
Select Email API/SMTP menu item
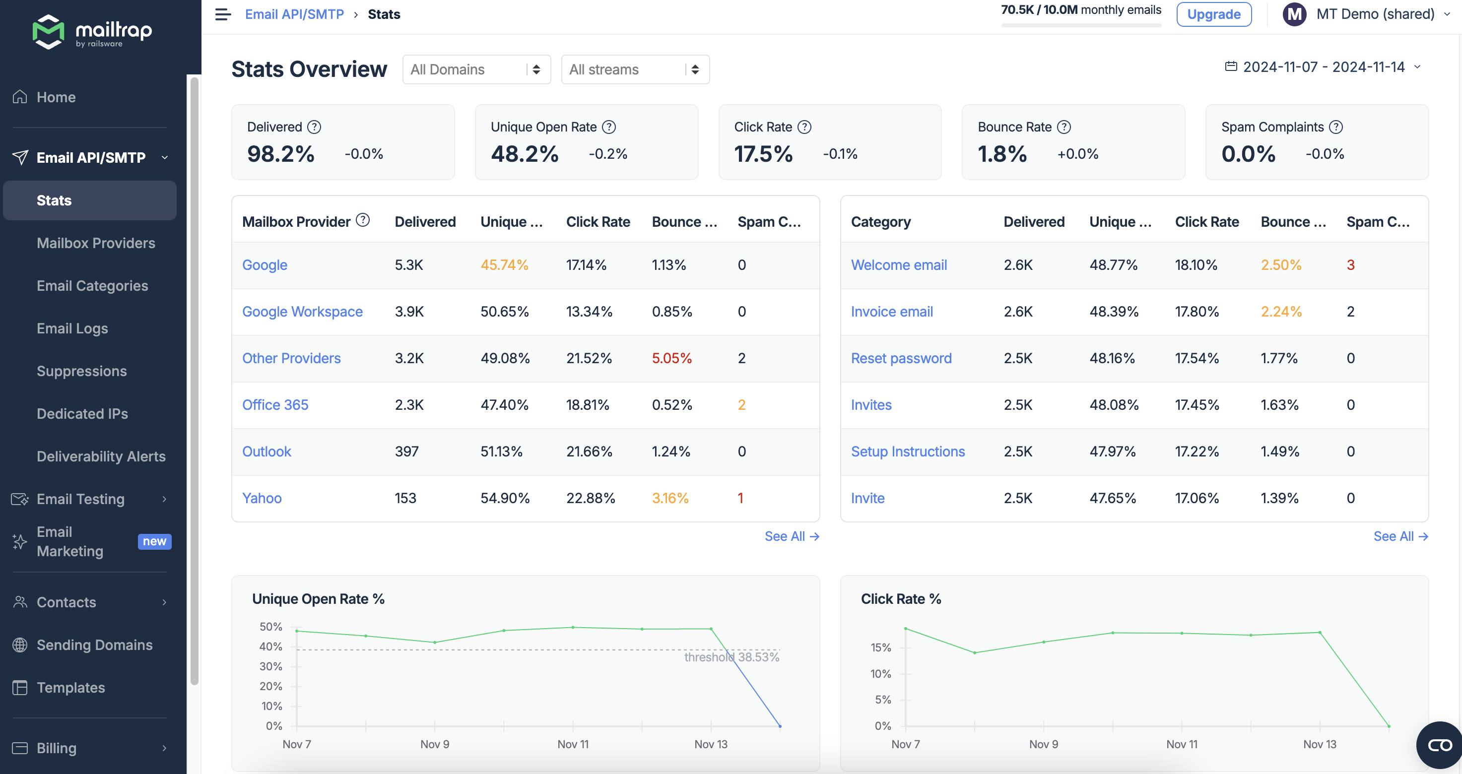(x=93, y=157)
